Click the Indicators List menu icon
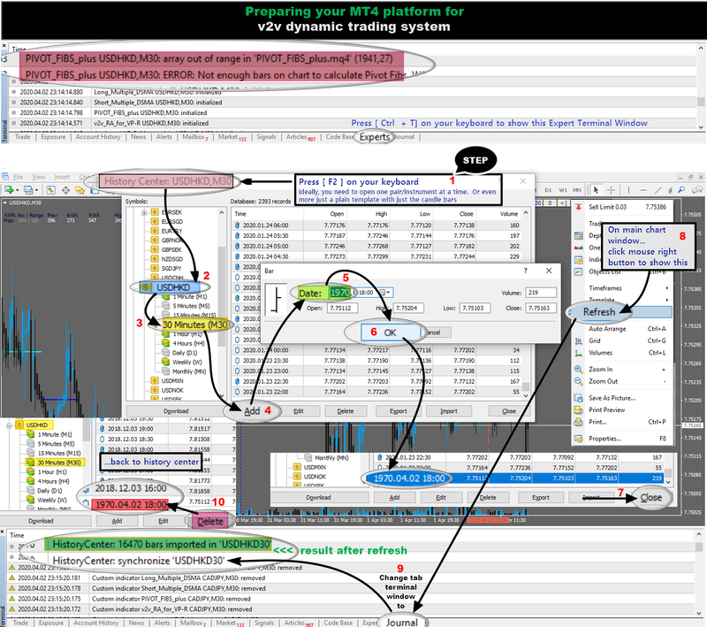Image resolution: width=707 pixels, height=627 pixels. click(579, 260)
